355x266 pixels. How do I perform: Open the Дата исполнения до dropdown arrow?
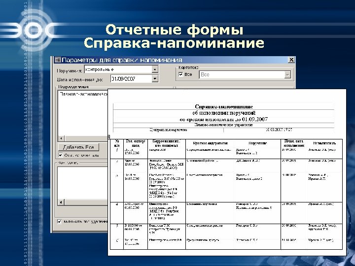155,79
